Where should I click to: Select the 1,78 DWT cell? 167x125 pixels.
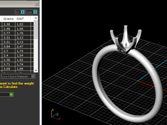point(23,33)
